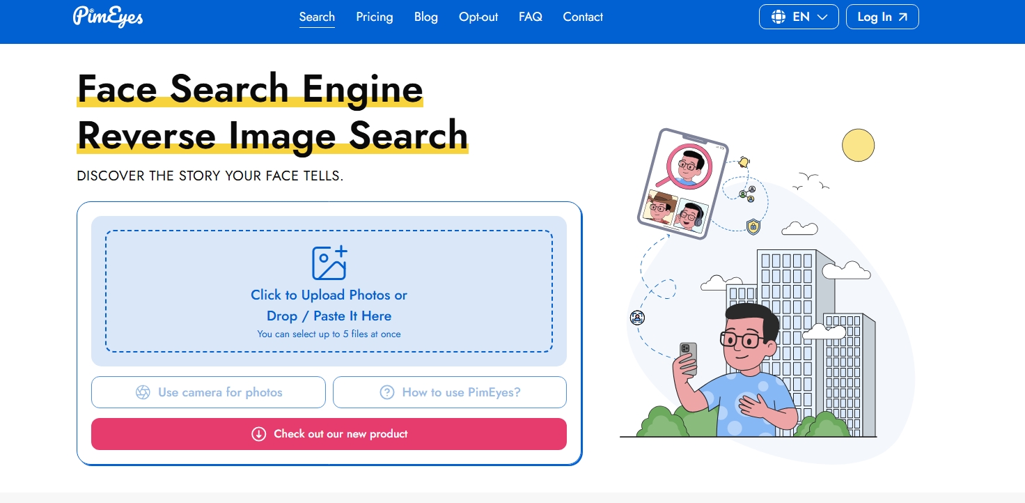Screen dimensions: 1025x503
Task: Open the FAQ page
Action: [x=531, y=17]
